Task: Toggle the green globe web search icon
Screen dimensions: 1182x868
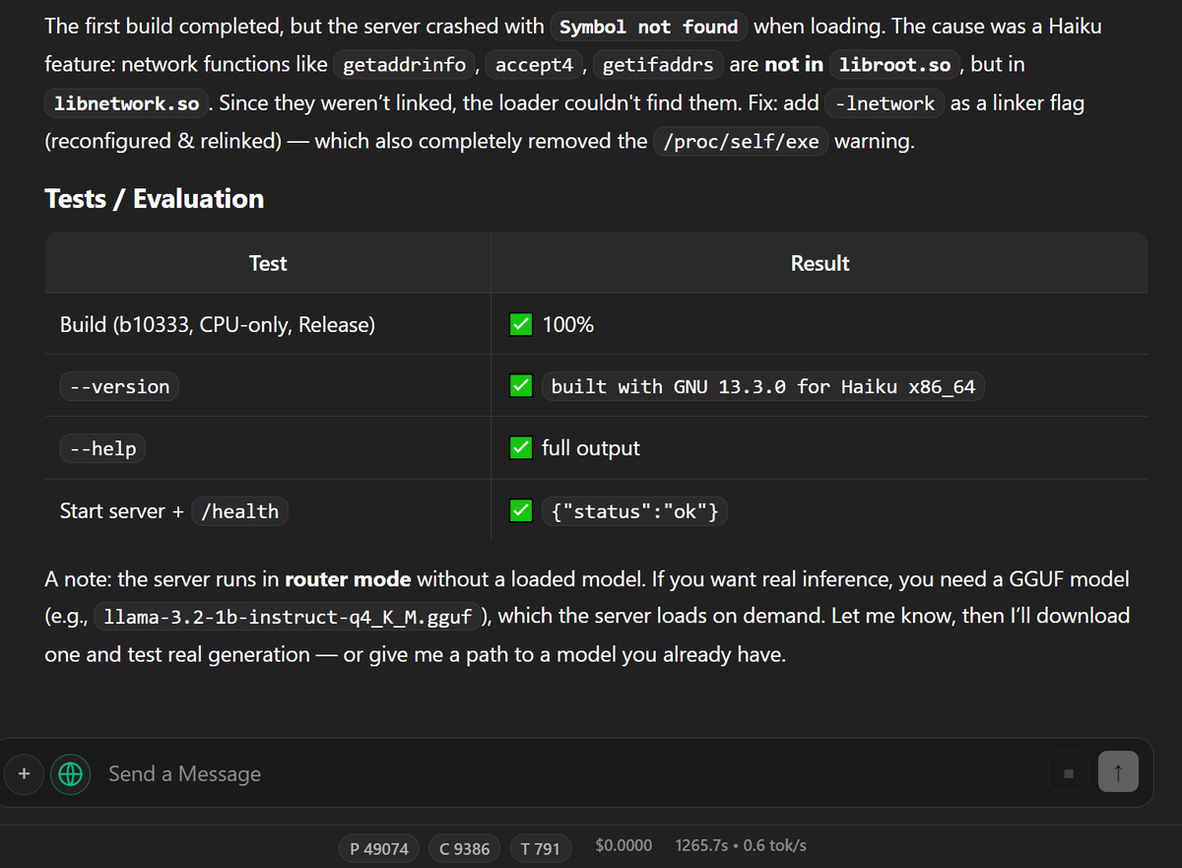Action: (x=70, y=774)
